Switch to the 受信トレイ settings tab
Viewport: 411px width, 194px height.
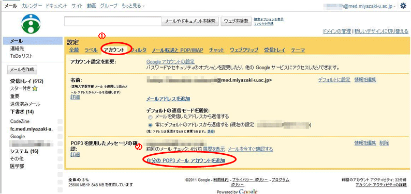(274, 50)
